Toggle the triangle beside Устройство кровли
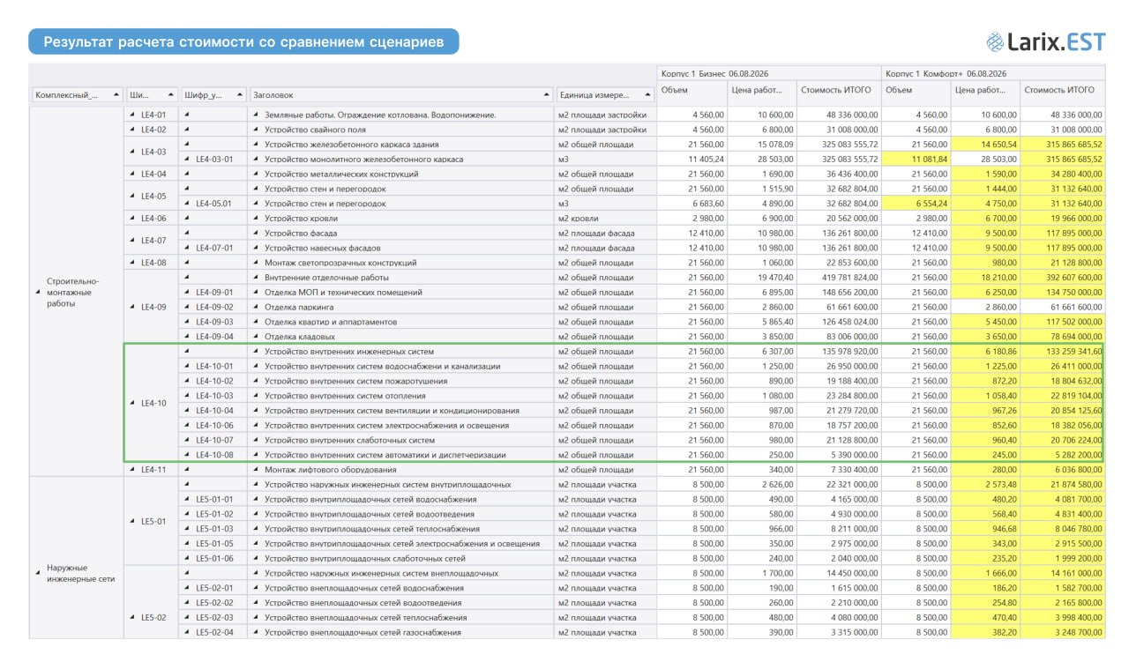The image size is (1129, 662). pyautogui.click(x=256, y=219)
